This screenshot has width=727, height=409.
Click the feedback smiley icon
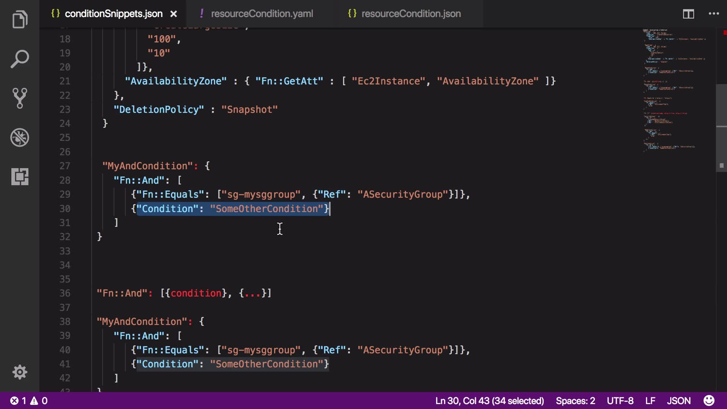709,401
